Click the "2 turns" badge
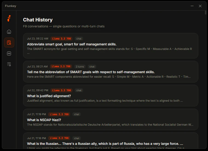The height and width of the screenshot is (151, 208). [80, 66]
